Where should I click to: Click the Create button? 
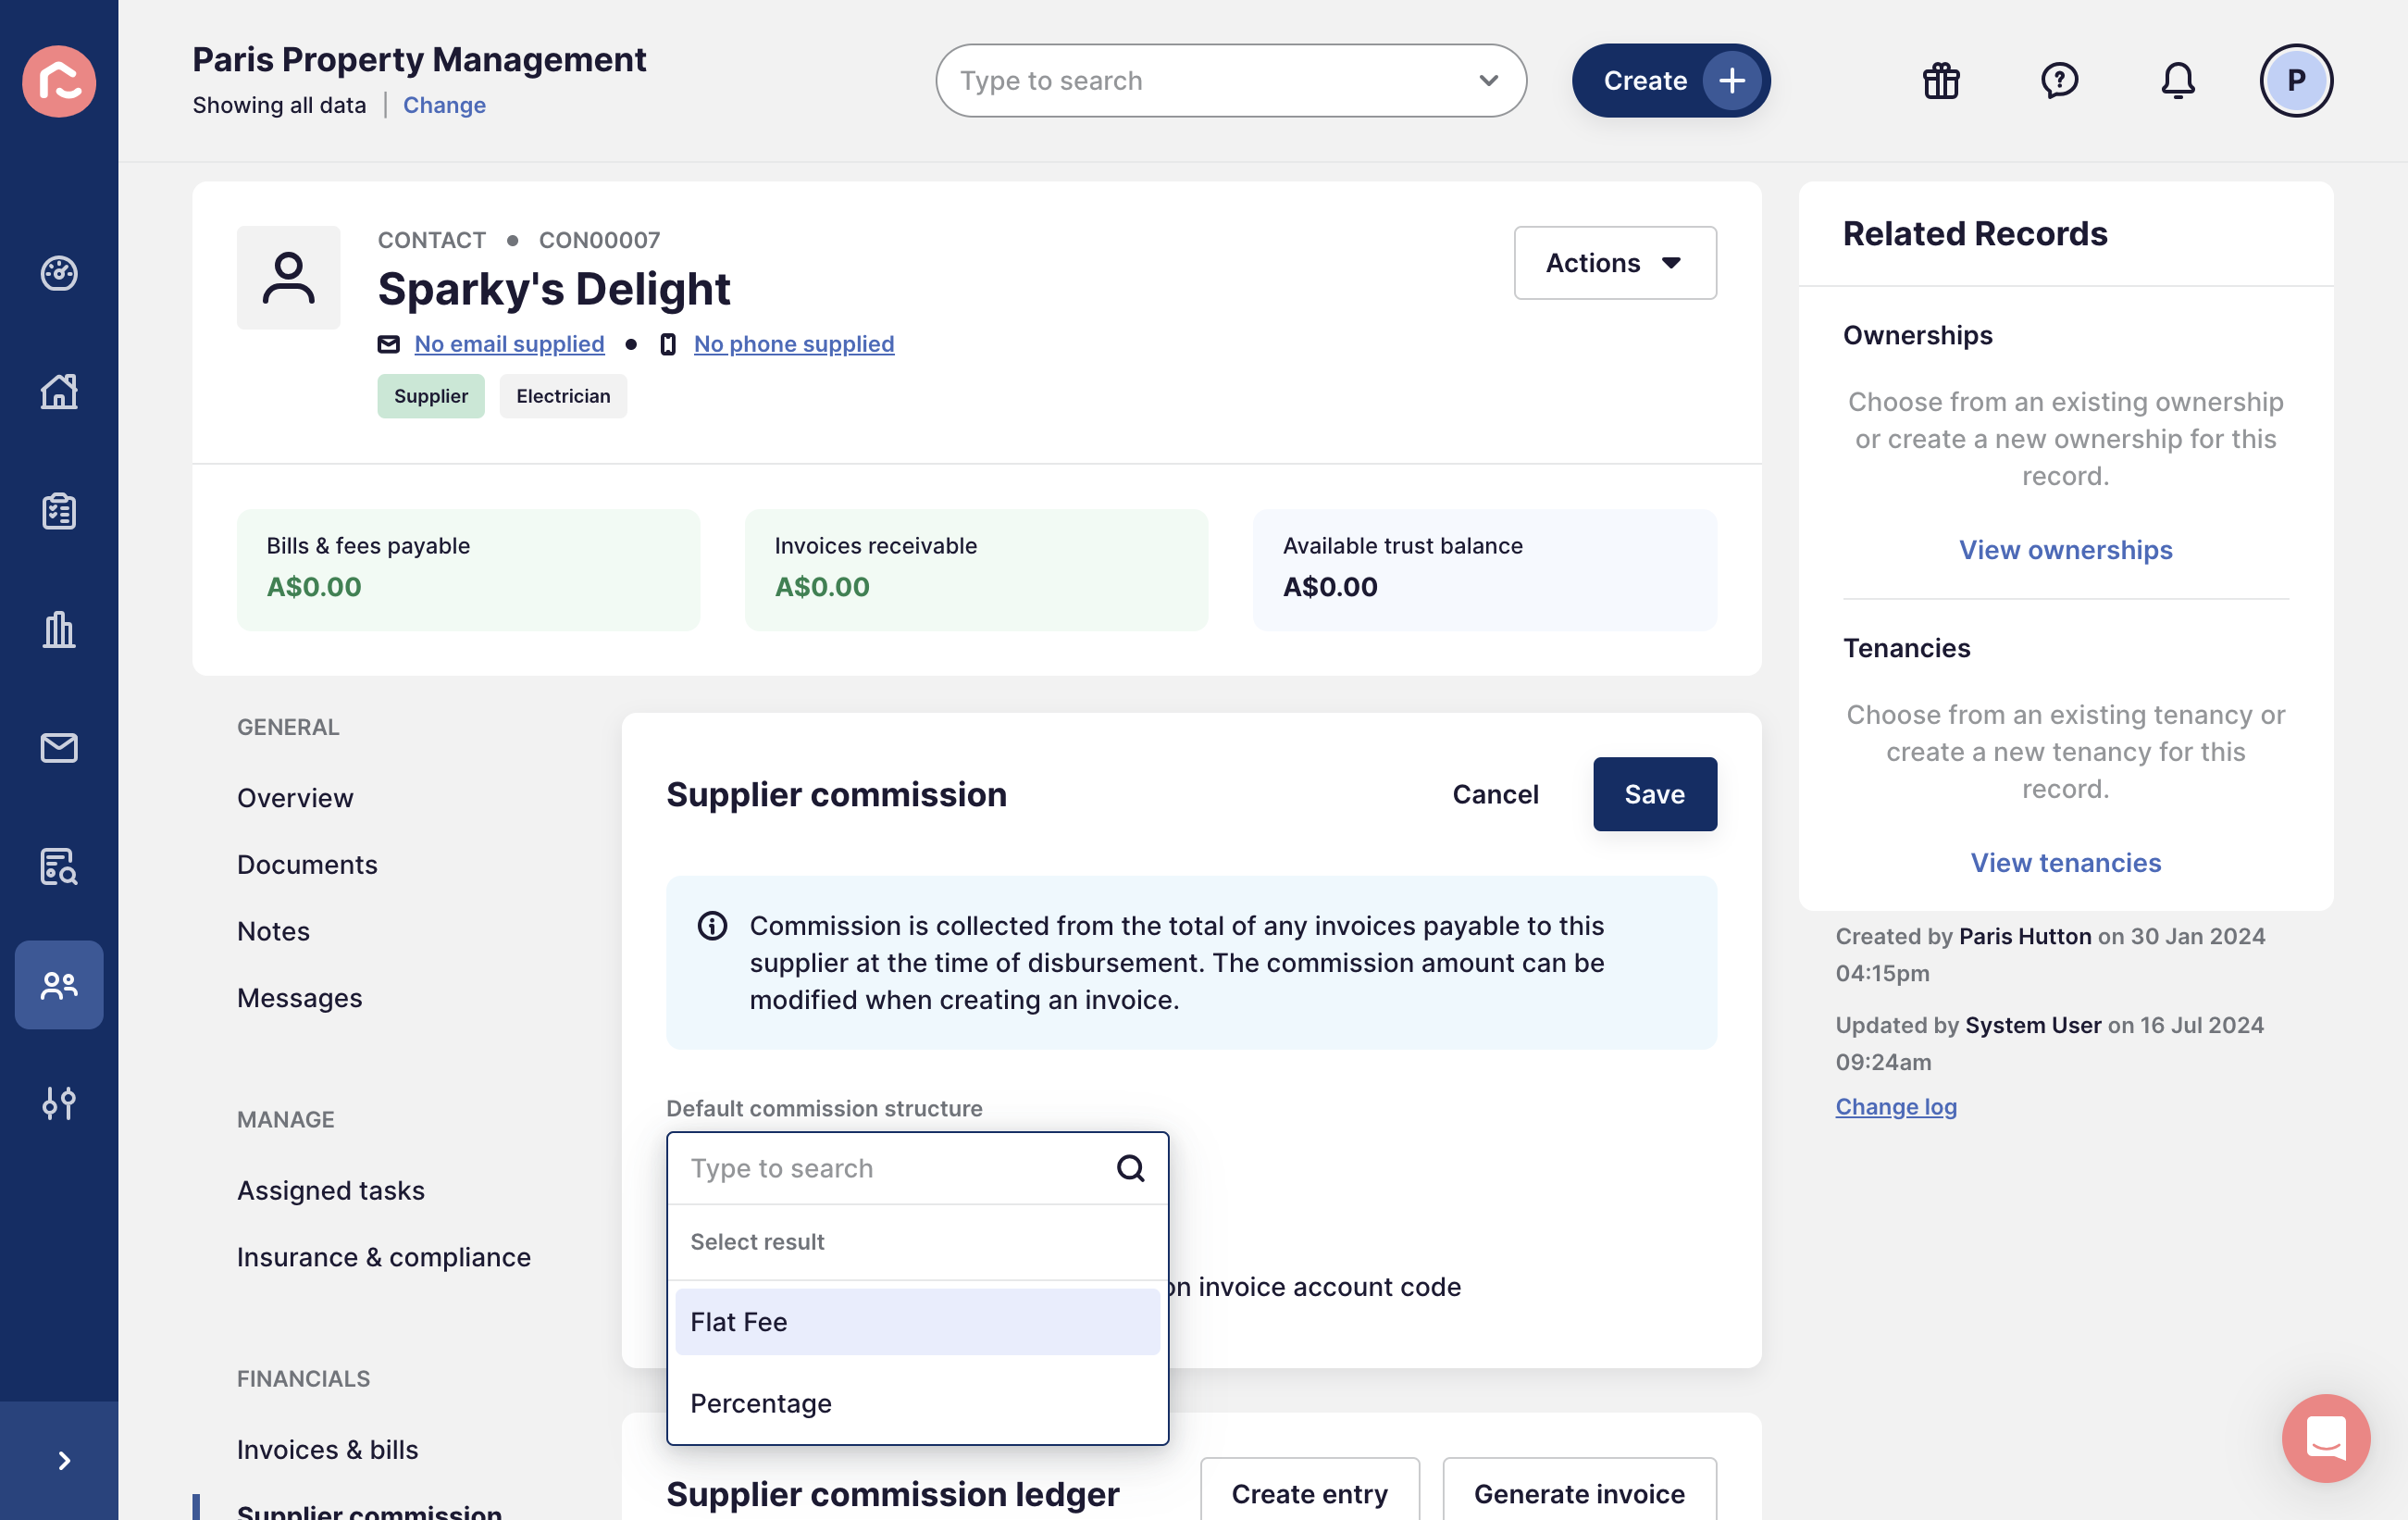1671,81
